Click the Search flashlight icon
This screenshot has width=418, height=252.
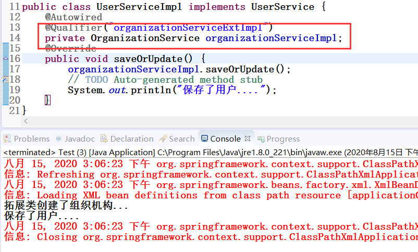(163, 138)
